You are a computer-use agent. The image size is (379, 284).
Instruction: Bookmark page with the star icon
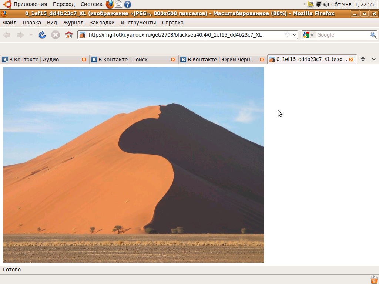click(x=288, y=35)
